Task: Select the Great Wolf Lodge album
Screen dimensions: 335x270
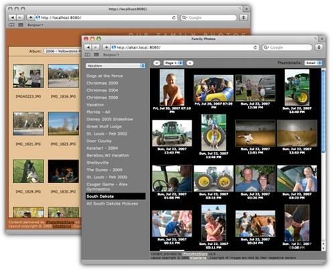Action: (104, 126)
